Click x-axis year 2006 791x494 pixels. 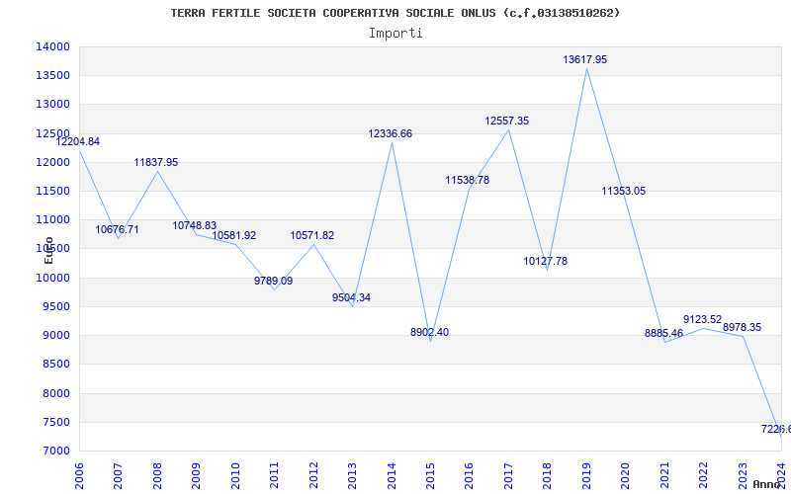(x=79, y=475)
